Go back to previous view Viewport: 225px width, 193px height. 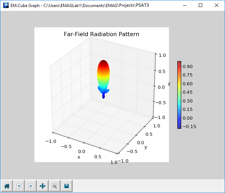click(19, 186)
